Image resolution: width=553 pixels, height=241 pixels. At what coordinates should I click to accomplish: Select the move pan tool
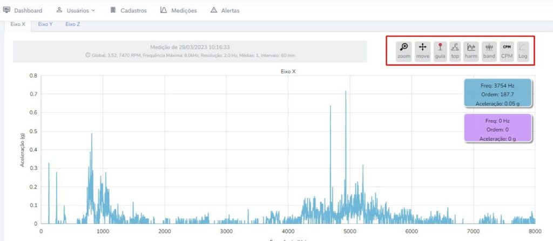422,51
